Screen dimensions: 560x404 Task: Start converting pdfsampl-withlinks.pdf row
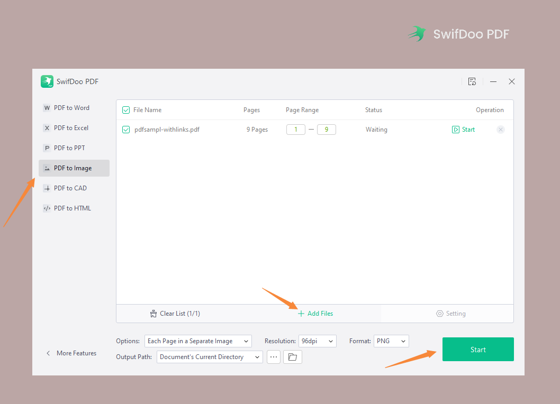(463, 130)
